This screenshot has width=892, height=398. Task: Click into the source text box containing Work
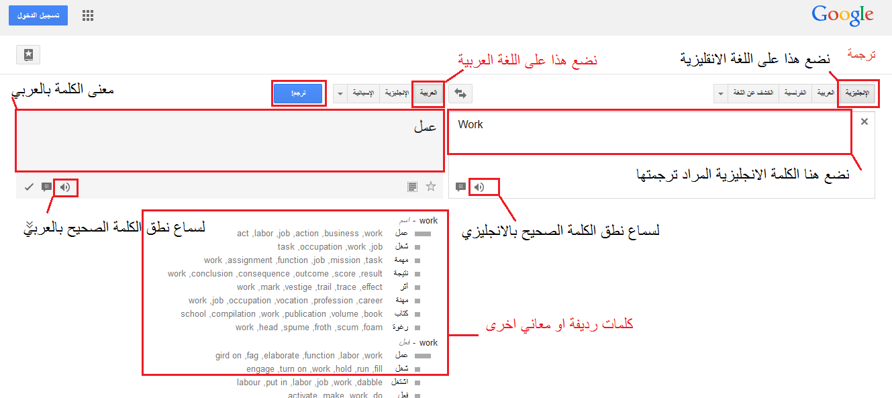click(650, 132)
